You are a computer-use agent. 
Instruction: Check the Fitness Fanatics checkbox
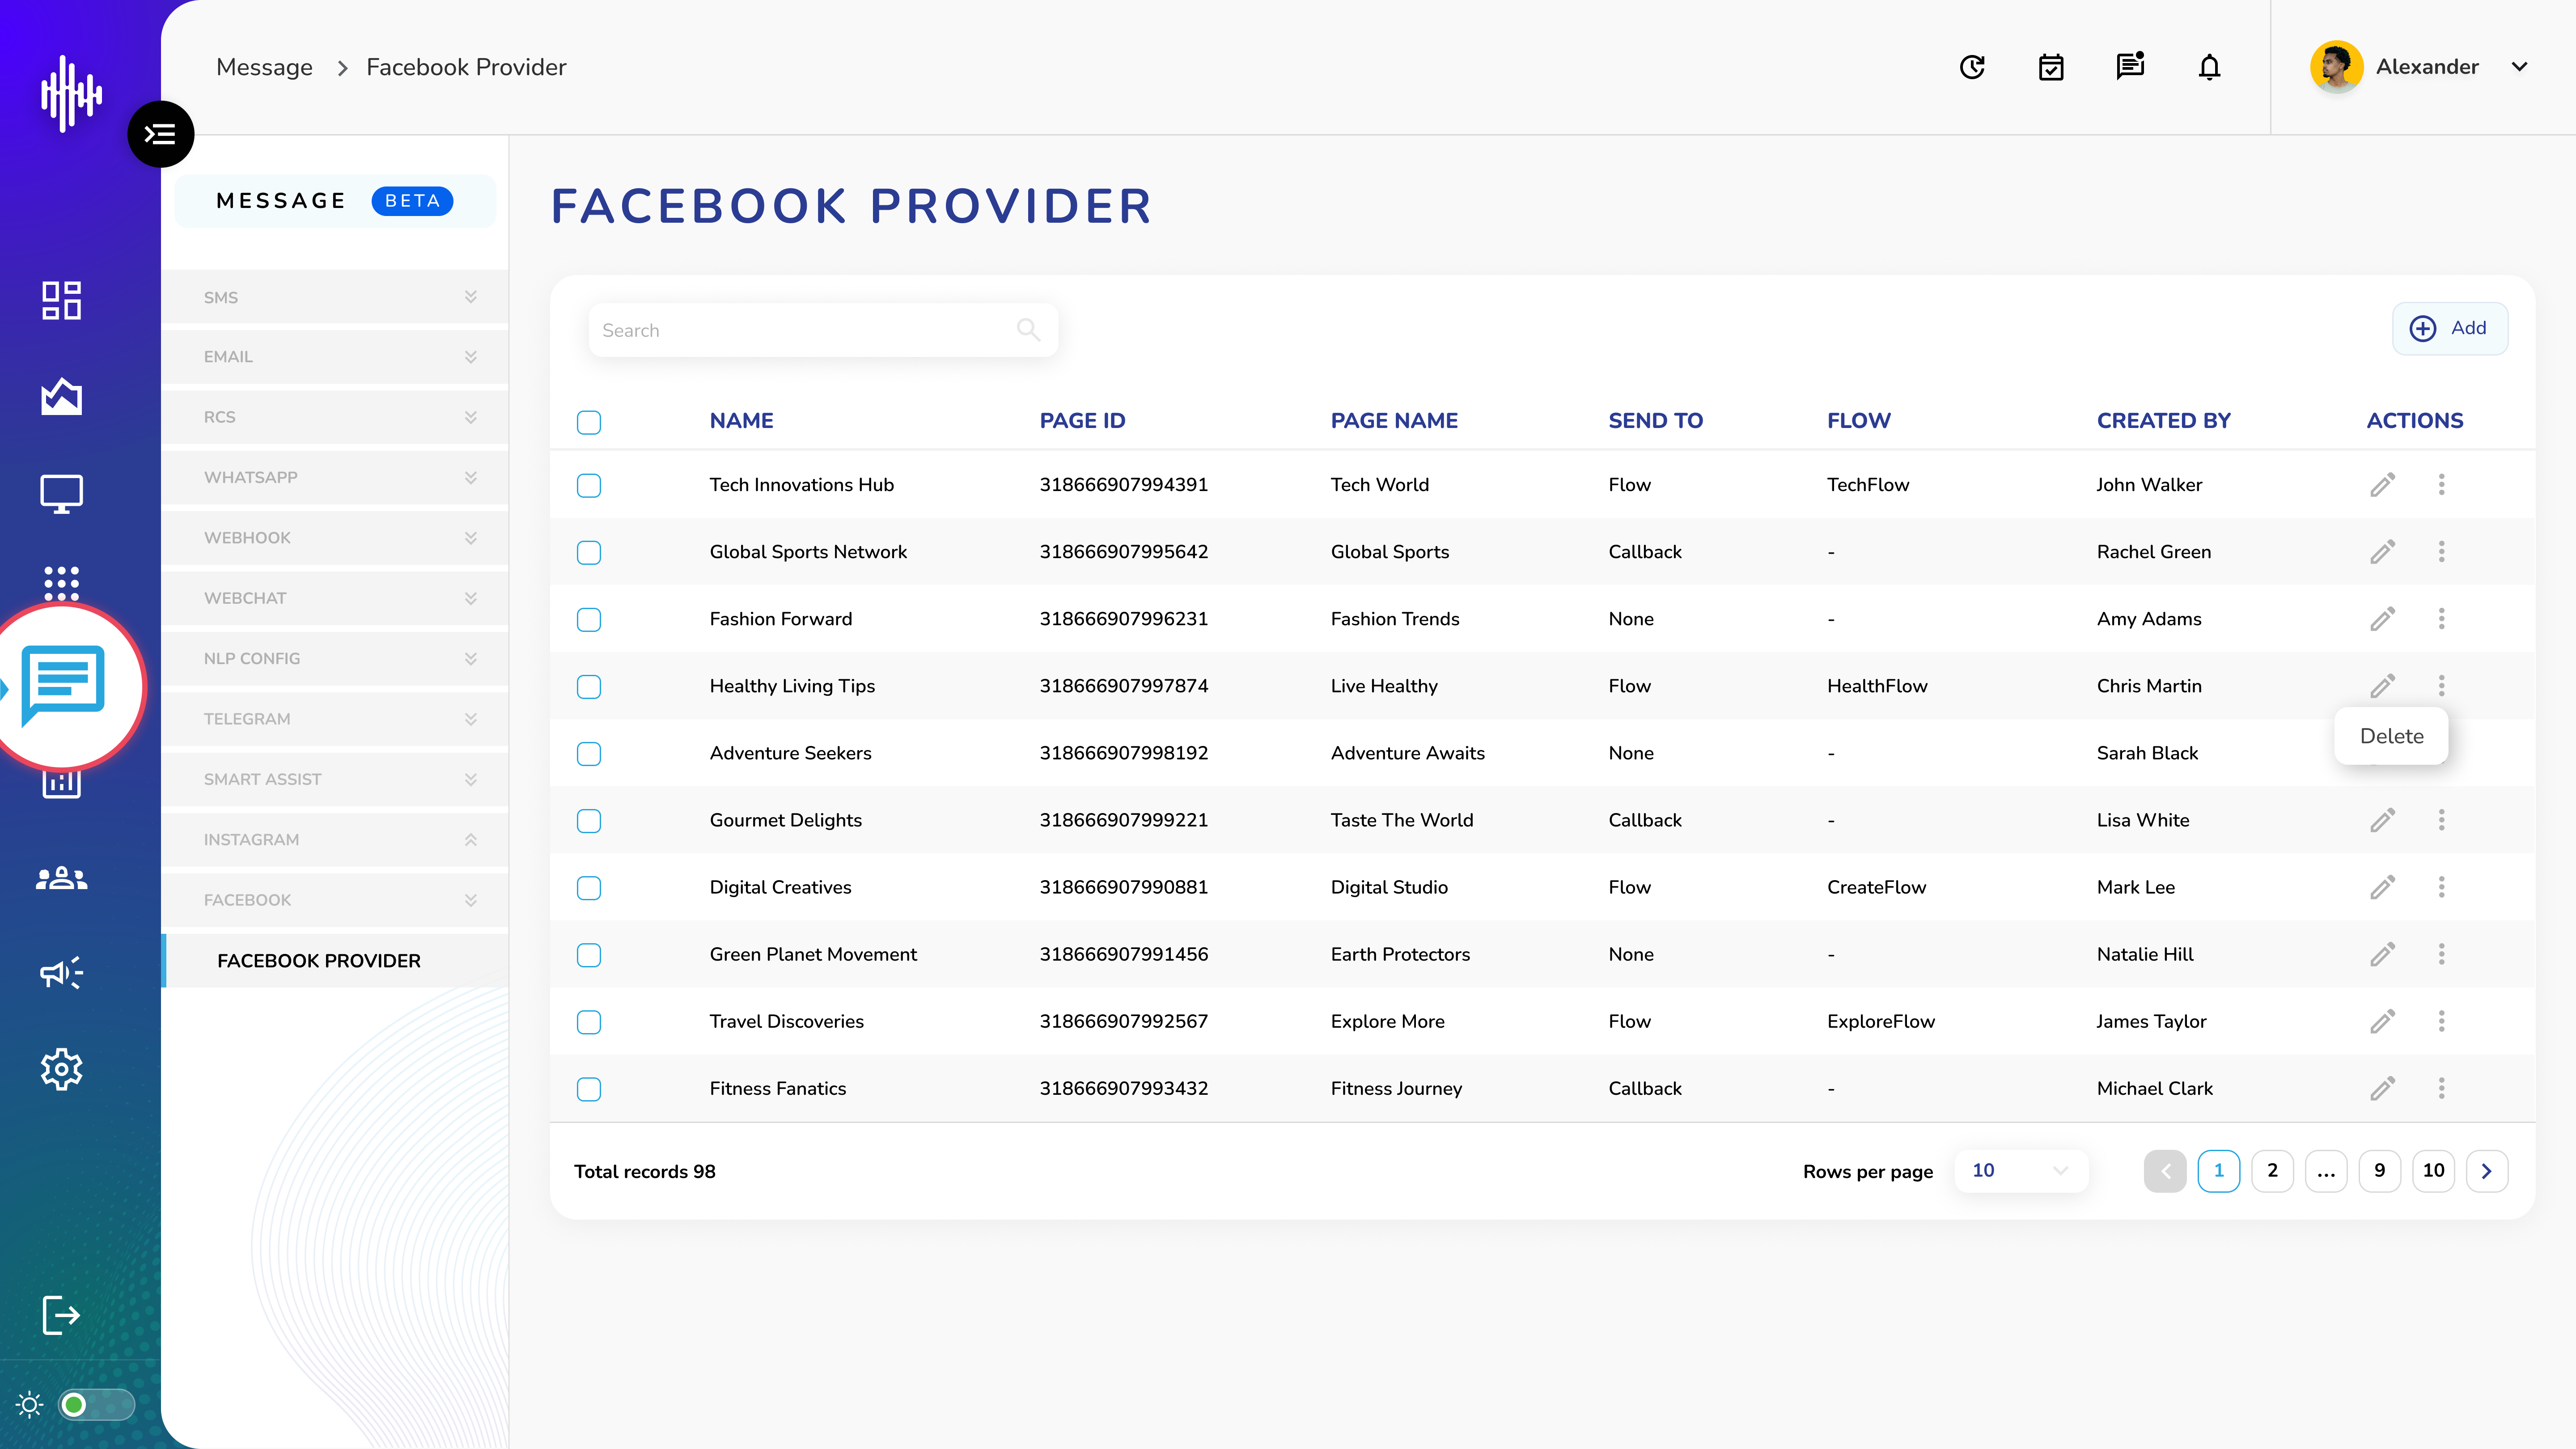(x=589, y=1088)
